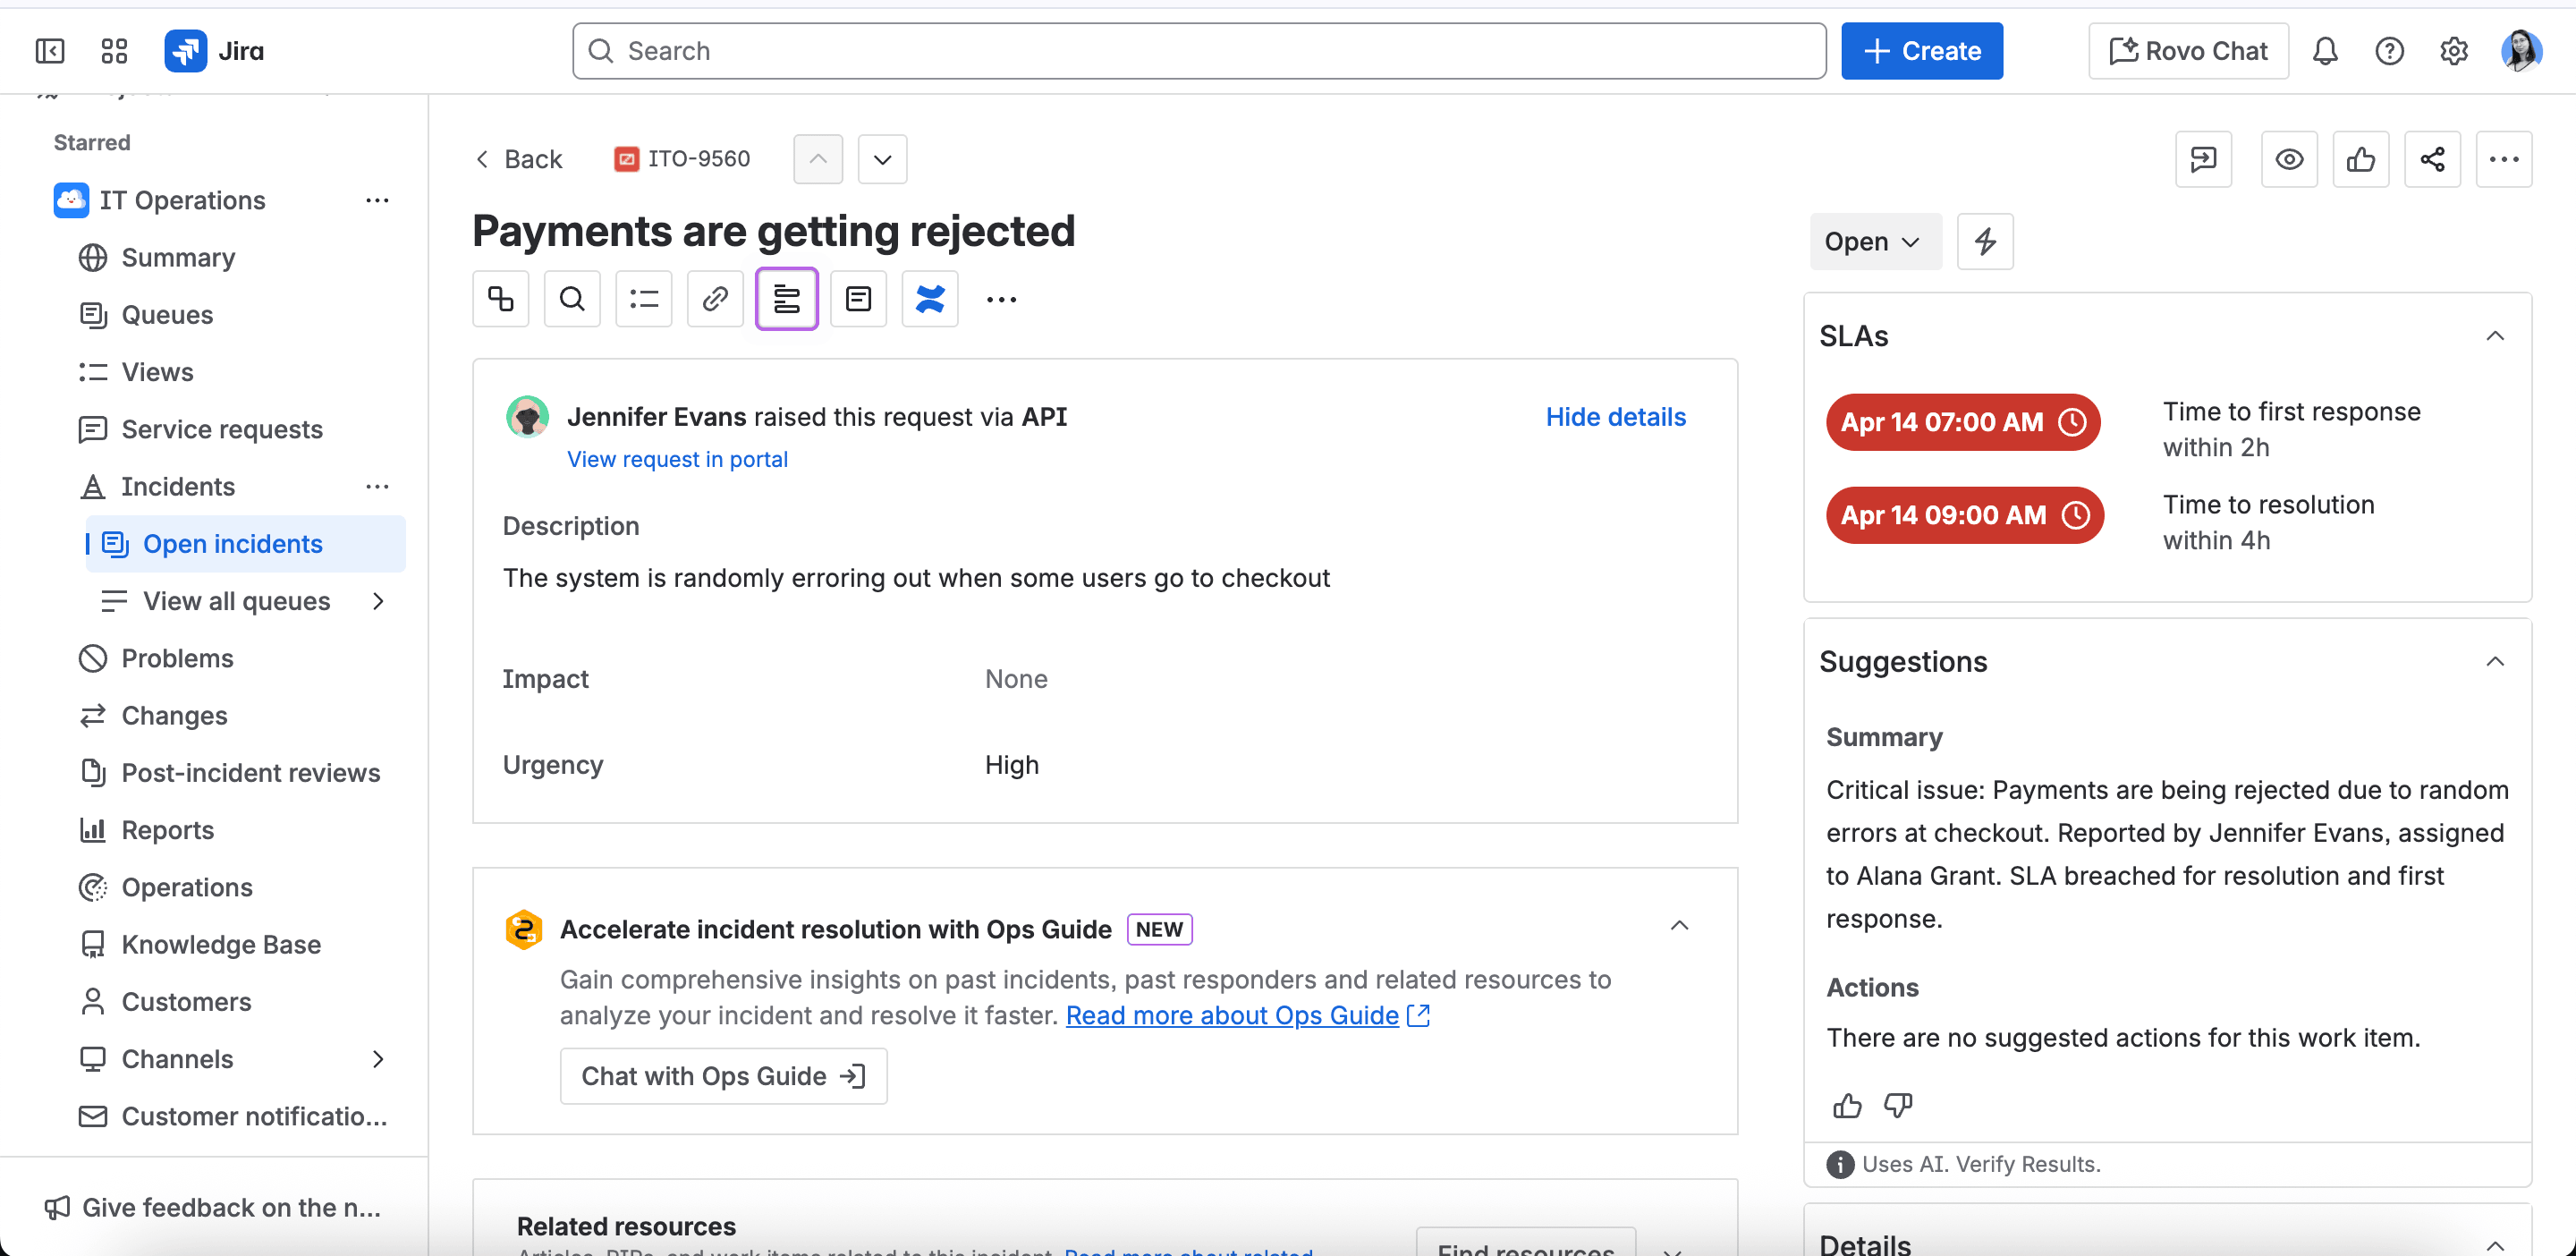Open the Open status dropdown
This screenshot has height=1256, width=2576.
click(x=1873, y=241)
